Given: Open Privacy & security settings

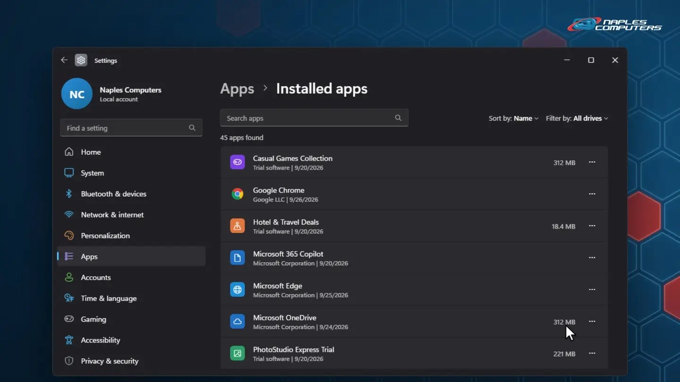Looking at the screenshot, I should click(131, 361).
